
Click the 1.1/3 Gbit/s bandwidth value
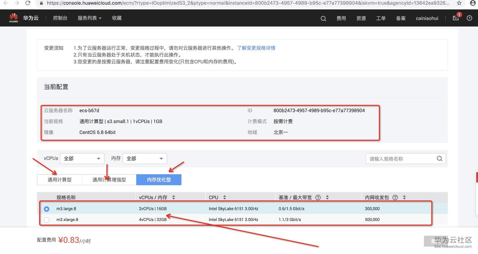290,220
